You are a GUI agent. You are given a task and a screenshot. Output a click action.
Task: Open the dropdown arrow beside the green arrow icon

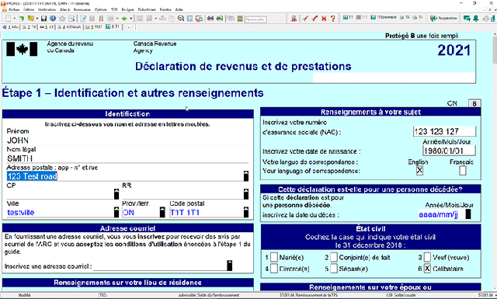pos(131,19)
